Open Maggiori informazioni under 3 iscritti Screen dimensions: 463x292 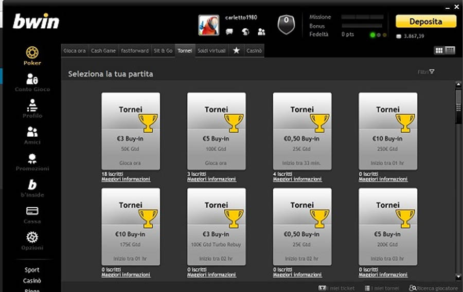211,179
